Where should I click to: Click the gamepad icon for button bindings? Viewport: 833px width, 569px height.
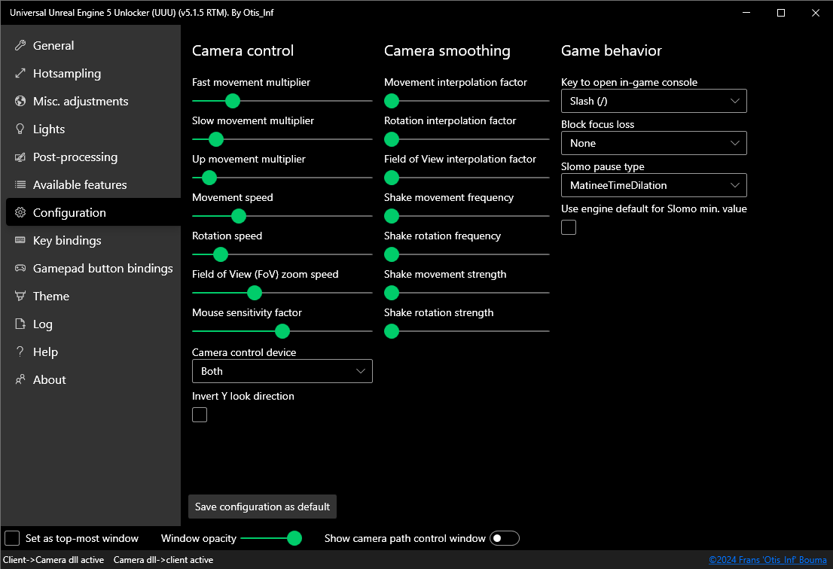click(x=20, y=269)
